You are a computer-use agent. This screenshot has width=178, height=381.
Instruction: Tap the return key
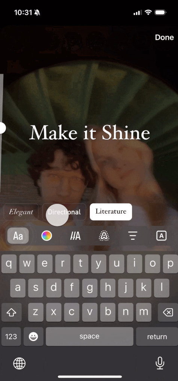[157, 336]
